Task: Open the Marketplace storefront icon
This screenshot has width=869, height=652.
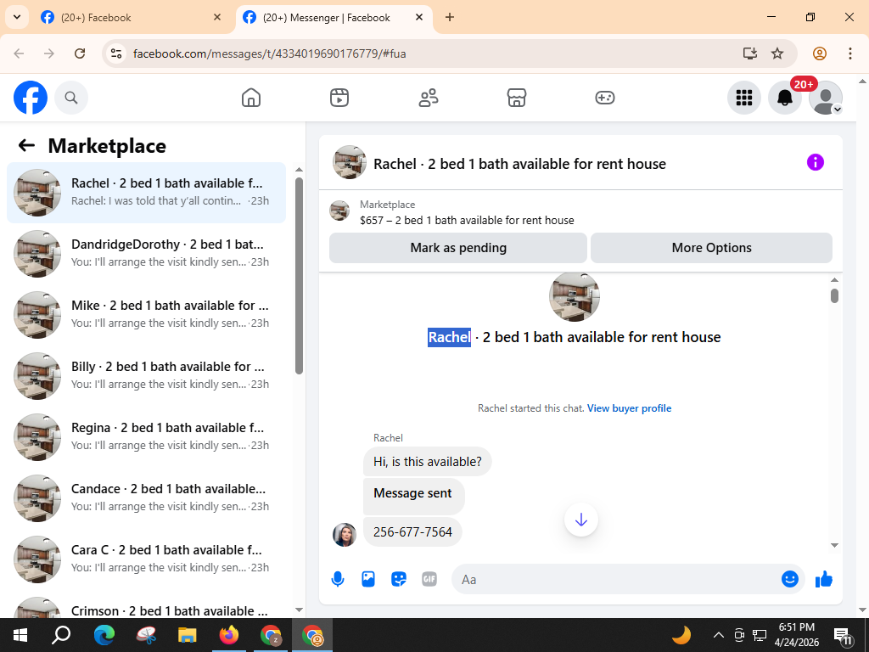Action: [517, 98]
